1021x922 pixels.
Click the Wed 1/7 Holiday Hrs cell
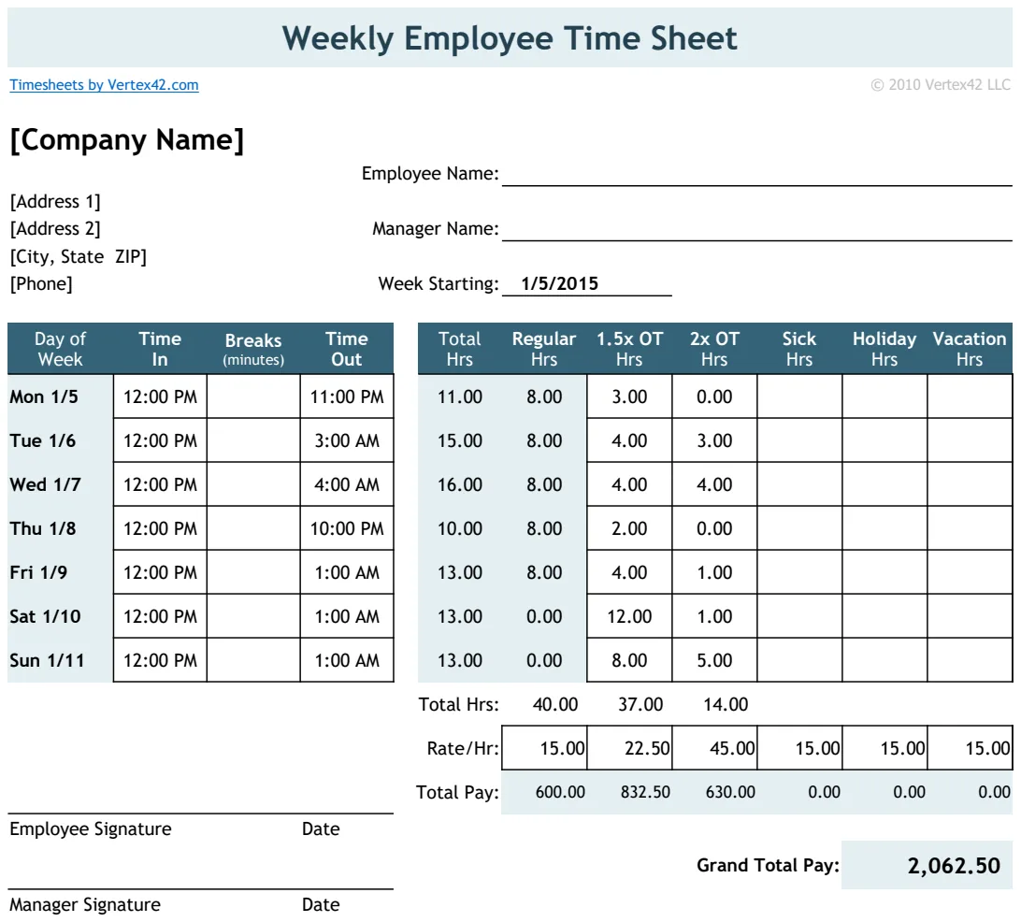pos(884,484)
